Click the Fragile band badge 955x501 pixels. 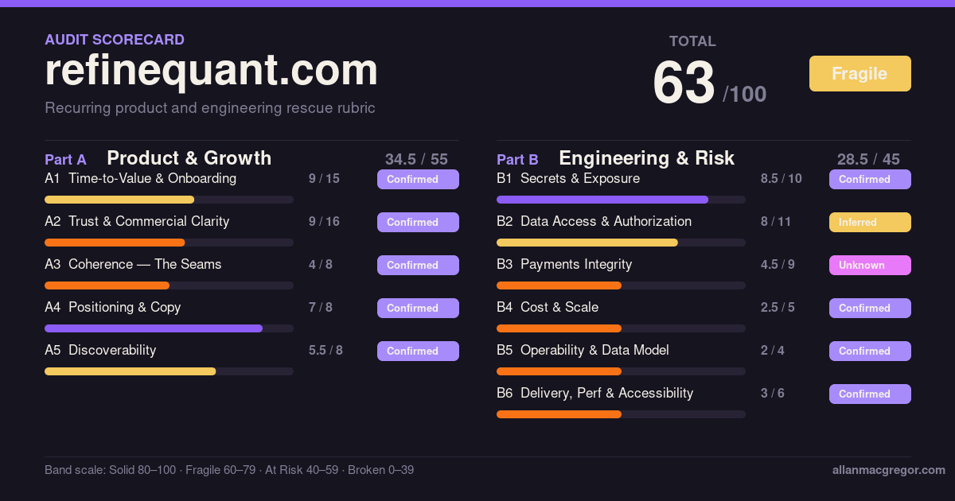[x=860, y=74]
